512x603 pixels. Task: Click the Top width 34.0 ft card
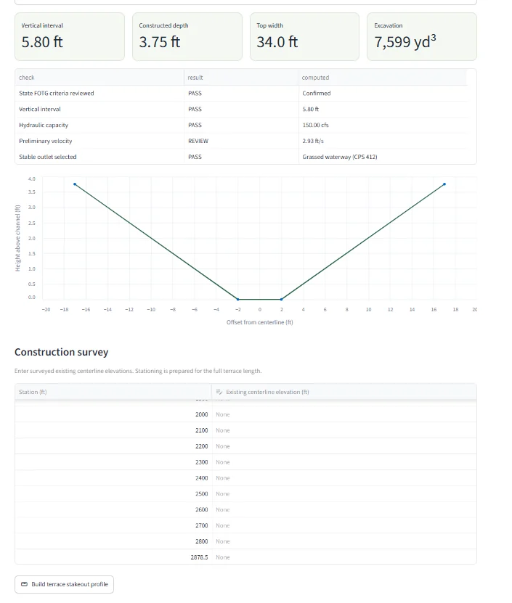tap(304, 36)
